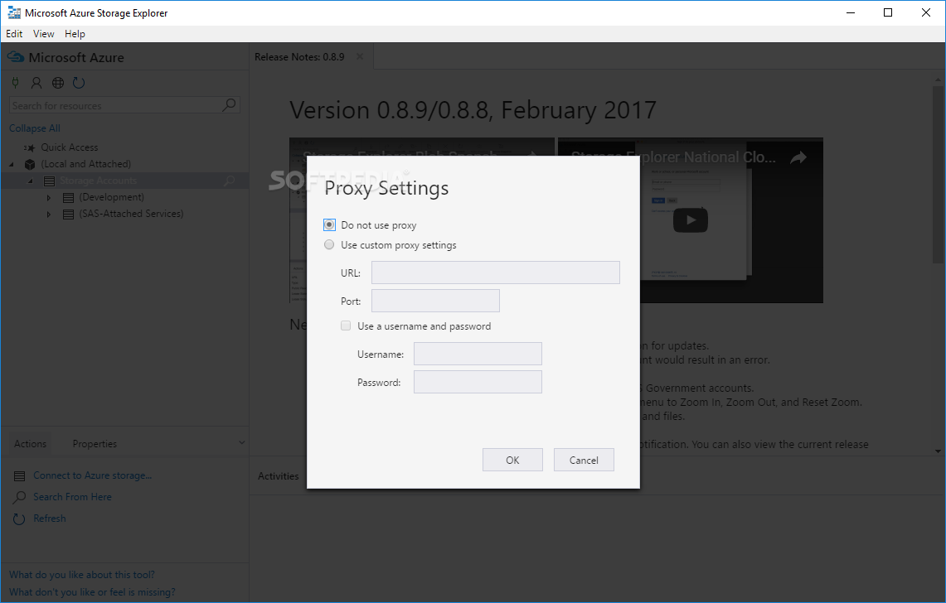
Task: Click the Search From Here magnifier icon
Action: pos(19,498)
